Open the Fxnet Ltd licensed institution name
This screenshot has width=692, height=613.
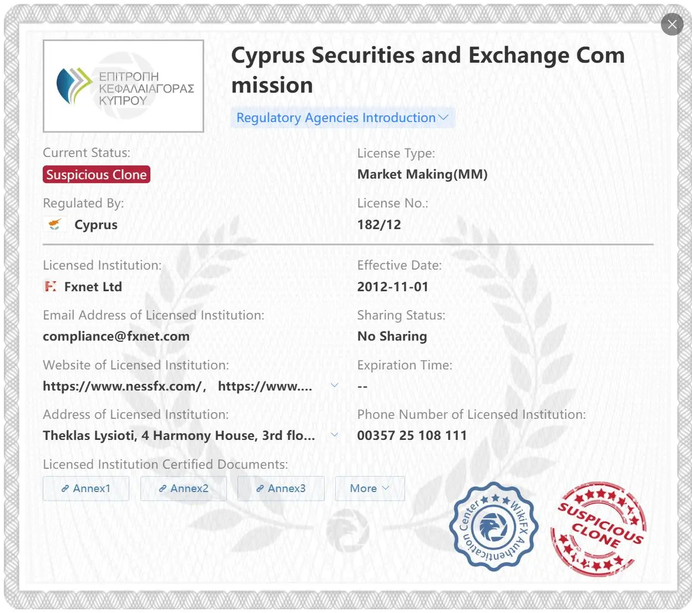click(93, 287)
